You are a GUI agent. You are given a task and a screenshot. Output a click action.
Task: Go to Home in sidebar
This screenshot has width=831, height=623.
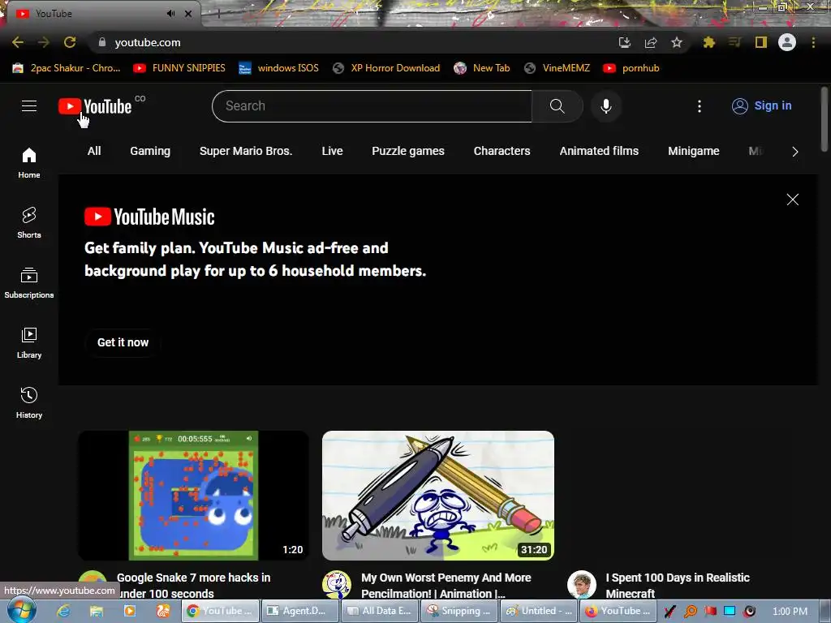(x=29, y=162)
